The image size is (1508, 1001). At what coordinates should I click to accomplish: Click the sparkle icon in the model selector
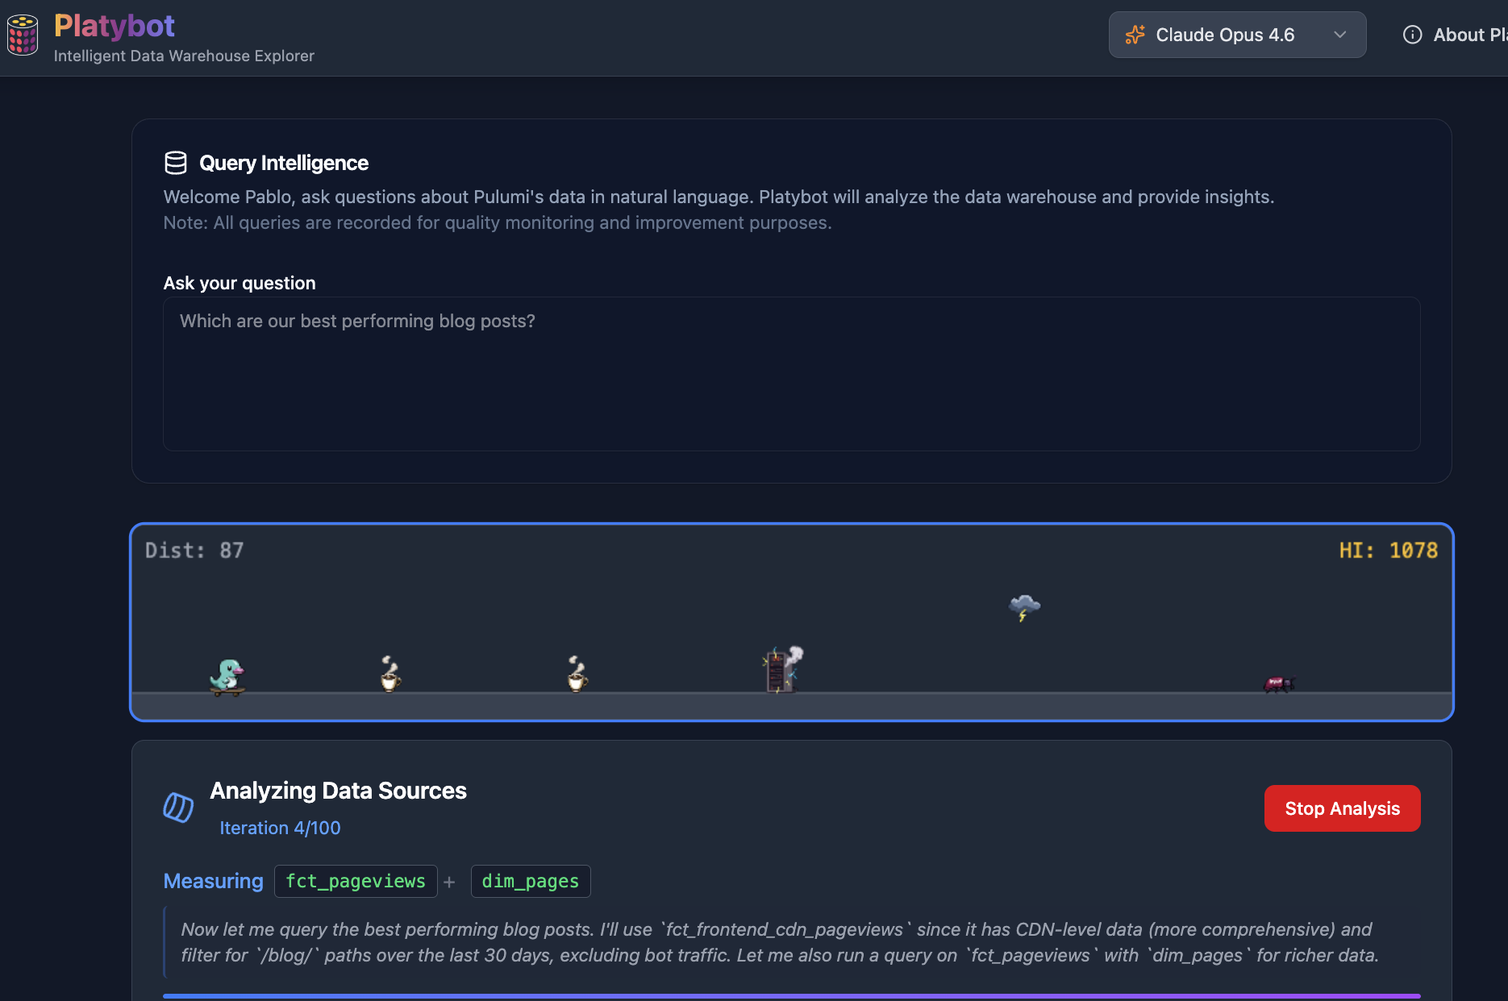(1134, 34)
